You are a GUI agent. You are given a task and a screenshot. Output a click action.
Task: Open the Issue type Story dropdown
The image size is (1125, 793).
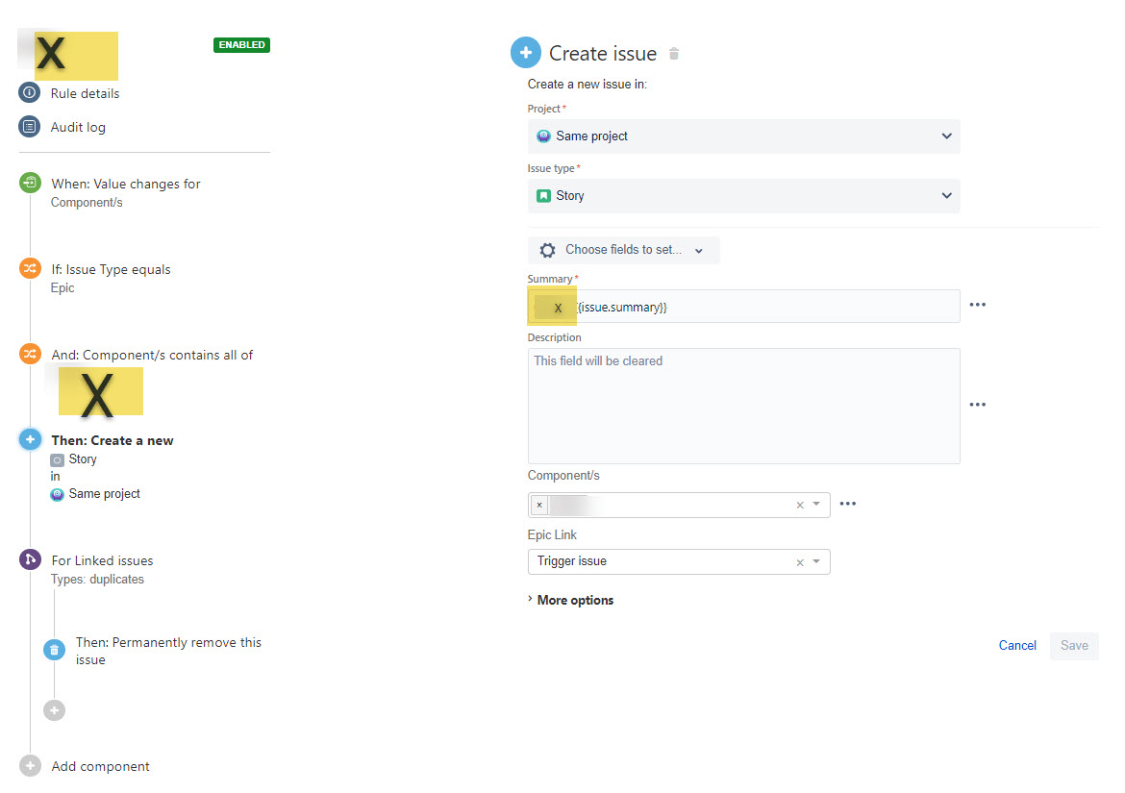click(743, 196)
